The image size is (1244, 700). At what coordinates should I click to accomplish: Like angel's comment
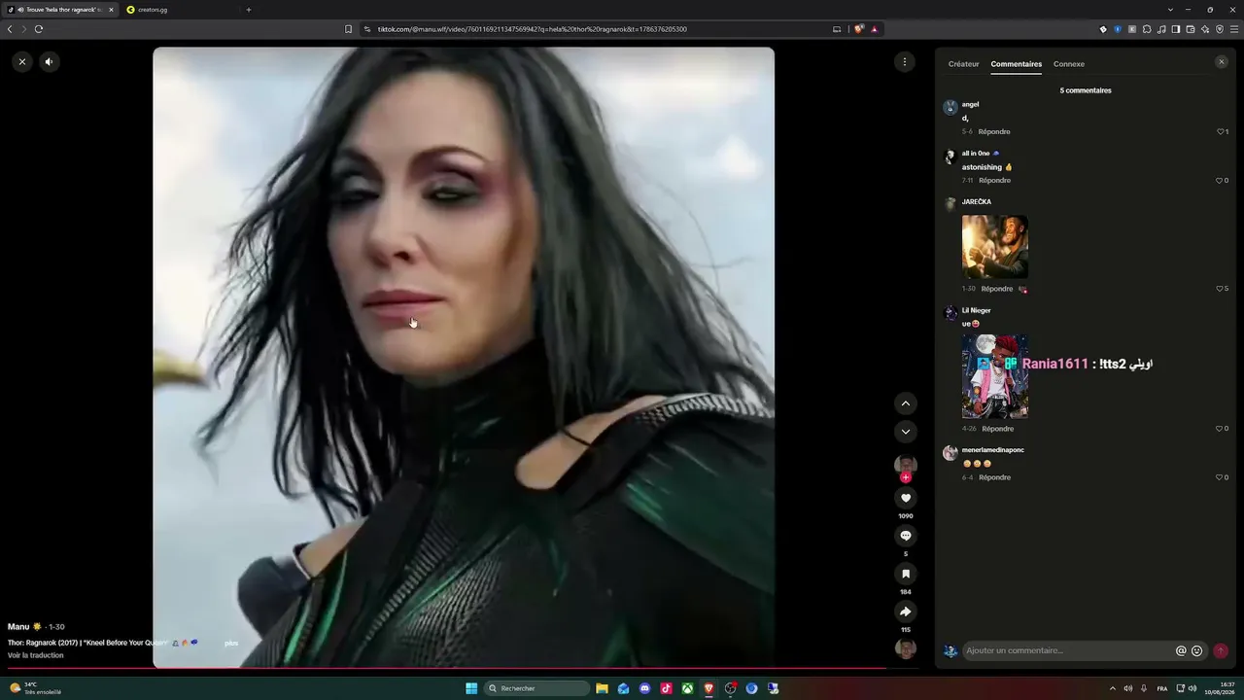click(x=1221, y=131)
